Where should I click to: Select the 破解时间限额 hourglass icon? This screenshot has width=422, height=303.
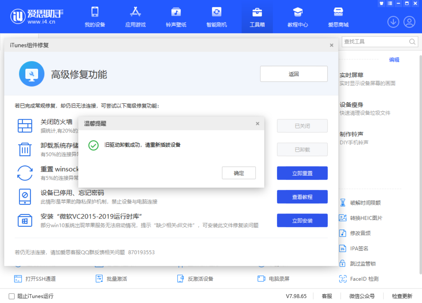tap(343, 203)
